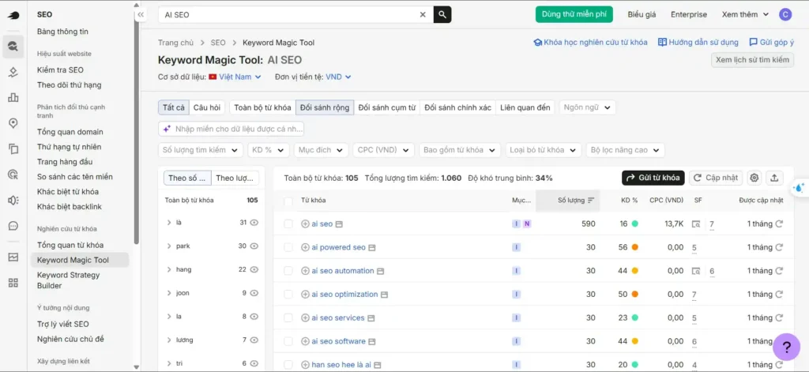The width and height of the screenshot is (809, 372).
Task: Select the Câu hỏi tab
Action: pos(207,107)
